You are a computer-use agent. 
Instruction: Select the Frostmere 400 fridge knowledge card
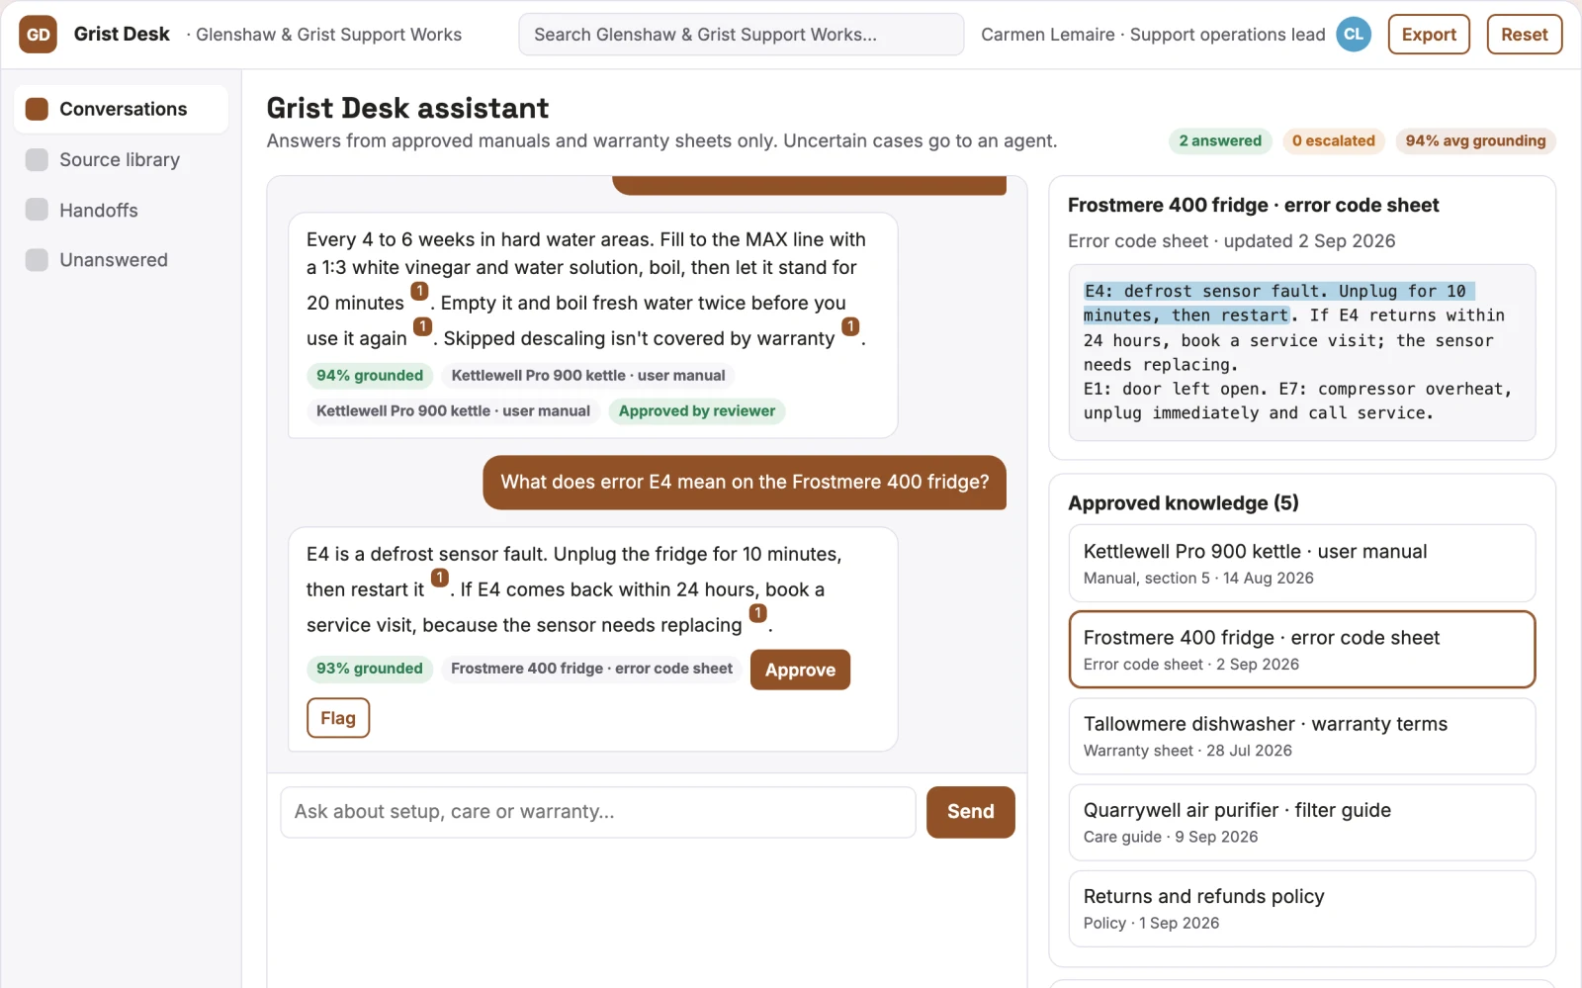coord(1301,650)
